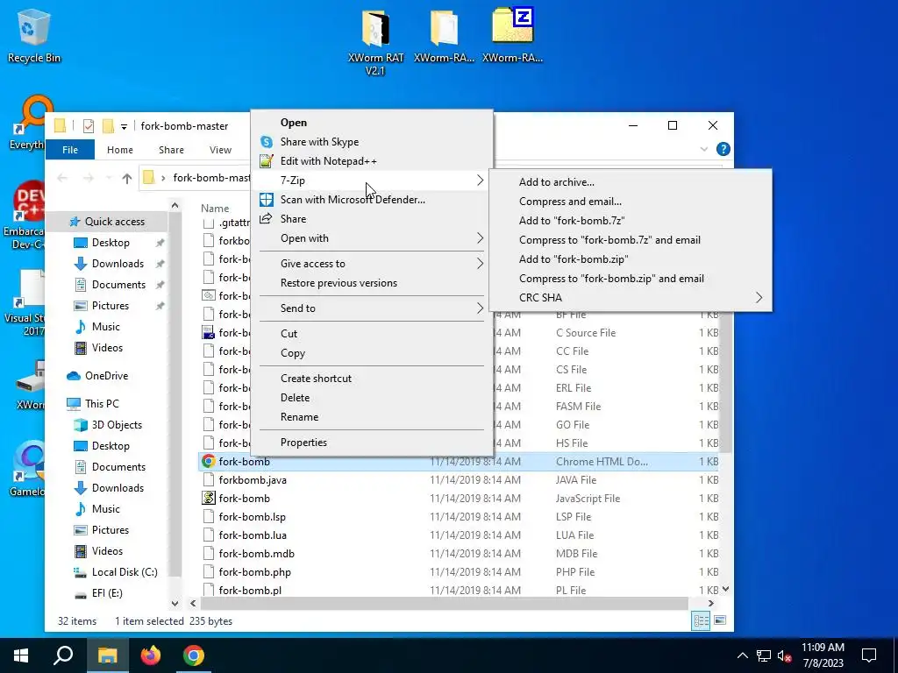The height and width of the screenshot is (673, 898).
Task: Expand the 7-Zip submenu arrow
Action: pyautogui.click(x=480, y=181)
